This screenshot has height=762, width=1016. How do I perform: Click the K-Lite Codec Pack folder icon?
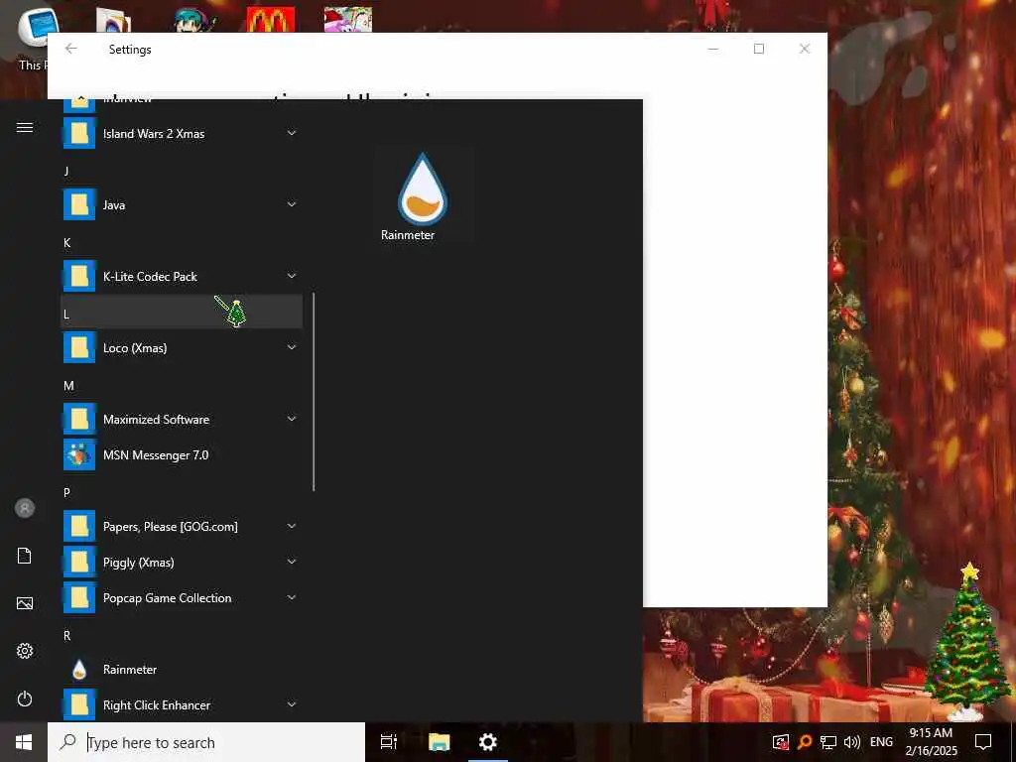[x=79, y=277]
